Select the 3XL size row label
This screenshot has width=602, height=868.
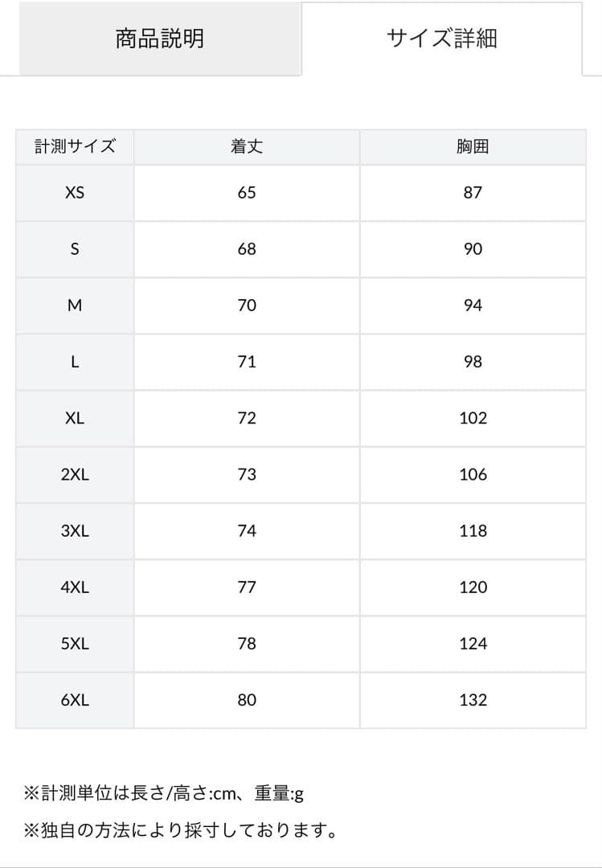pyautogui.click(x=75, y=530)
